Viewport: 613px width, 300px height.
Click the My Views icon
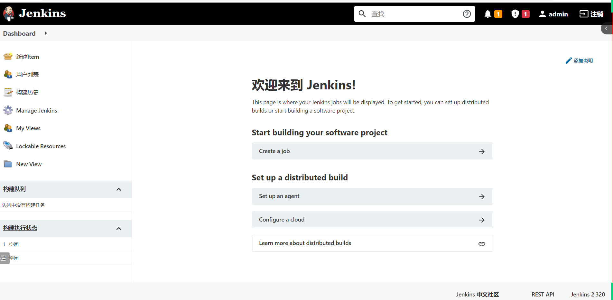8,128
